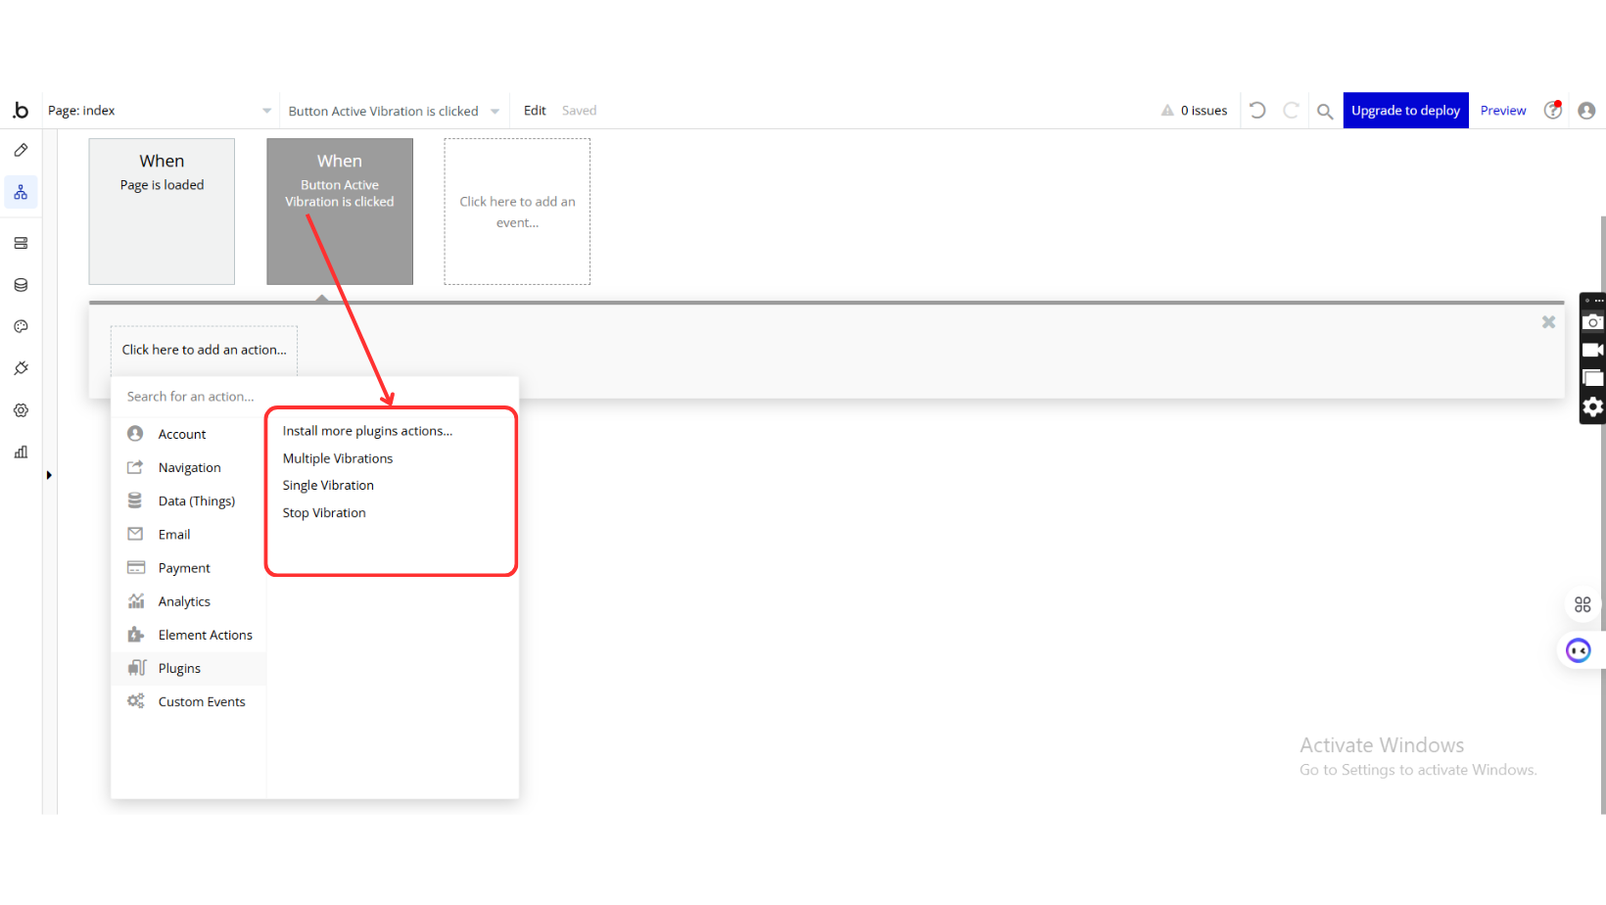The image size is (1606, 905).
Task: Expand the left sidebar with the arrow
Action: click(49, 475)
